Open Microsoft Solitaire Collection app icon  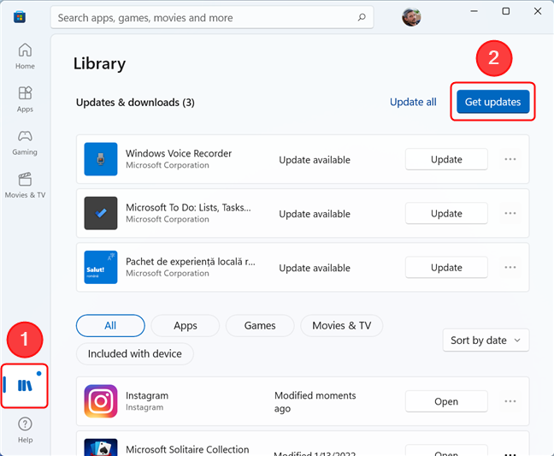(x=101, y=447)
